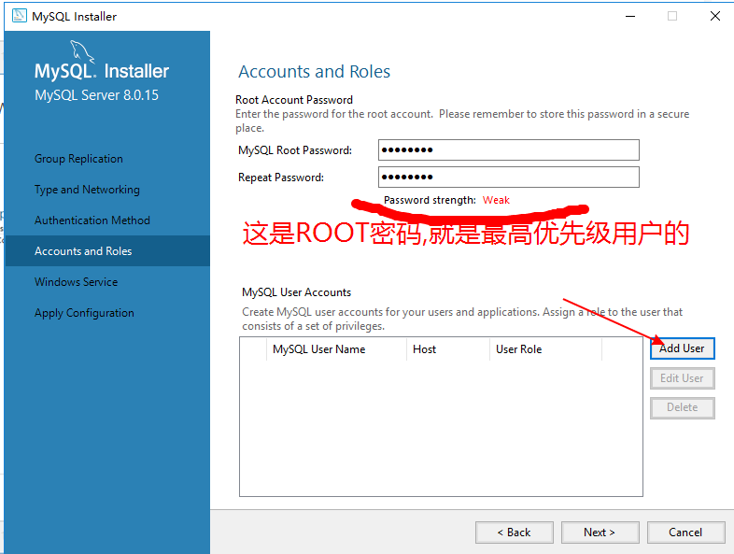Click the disabled Edit User button

pos(682,378)
